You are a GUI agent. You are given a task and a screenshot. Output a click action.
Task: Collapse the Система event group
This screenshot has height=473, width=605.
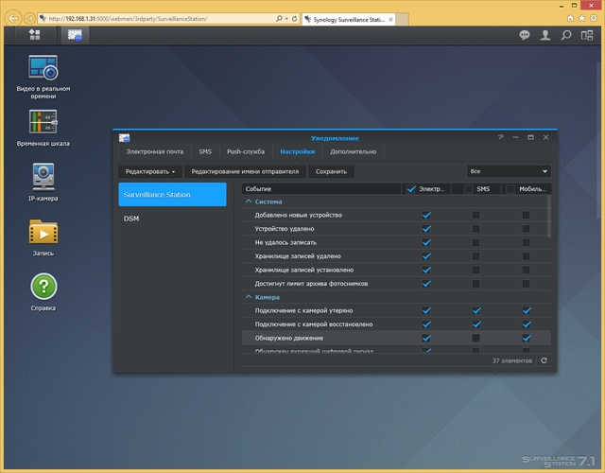[x=249, y=201]
